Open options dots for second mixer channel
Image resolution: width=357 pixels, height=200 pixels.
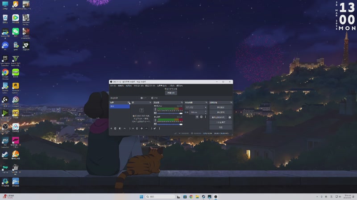point(155,120)
